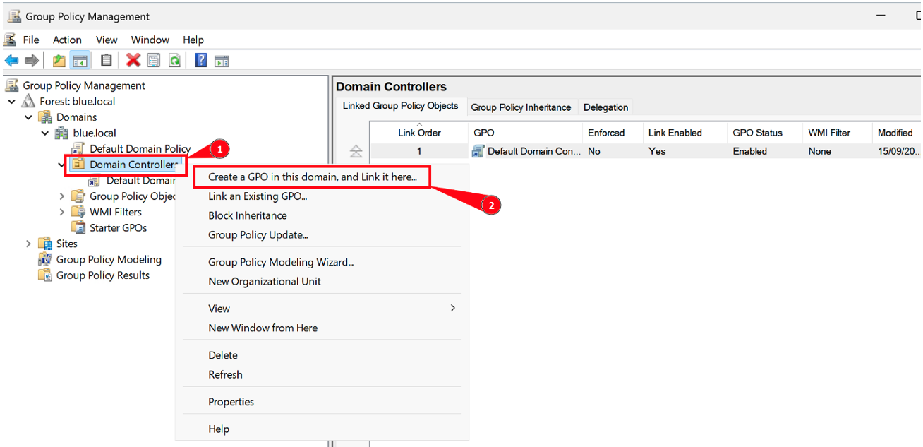Image resolution: width=923 pixels, height=447 pixels.
Task: Select Group Policy Modeling in the tree
Action: pos(109,260)
